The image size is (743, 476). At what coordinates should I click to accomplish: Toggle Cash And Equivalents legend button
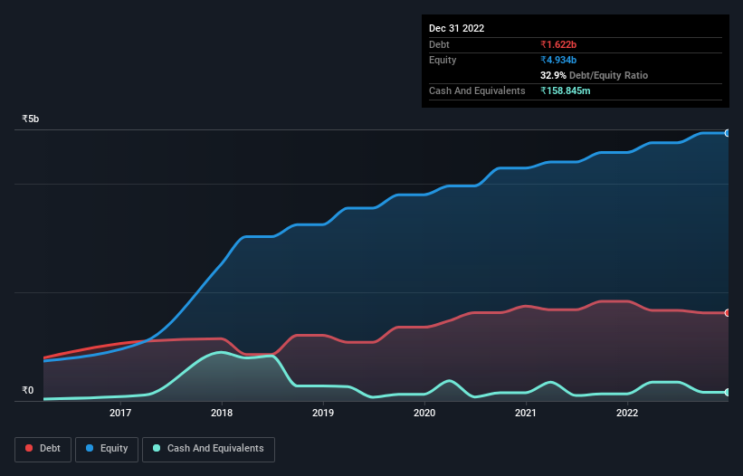208,449
